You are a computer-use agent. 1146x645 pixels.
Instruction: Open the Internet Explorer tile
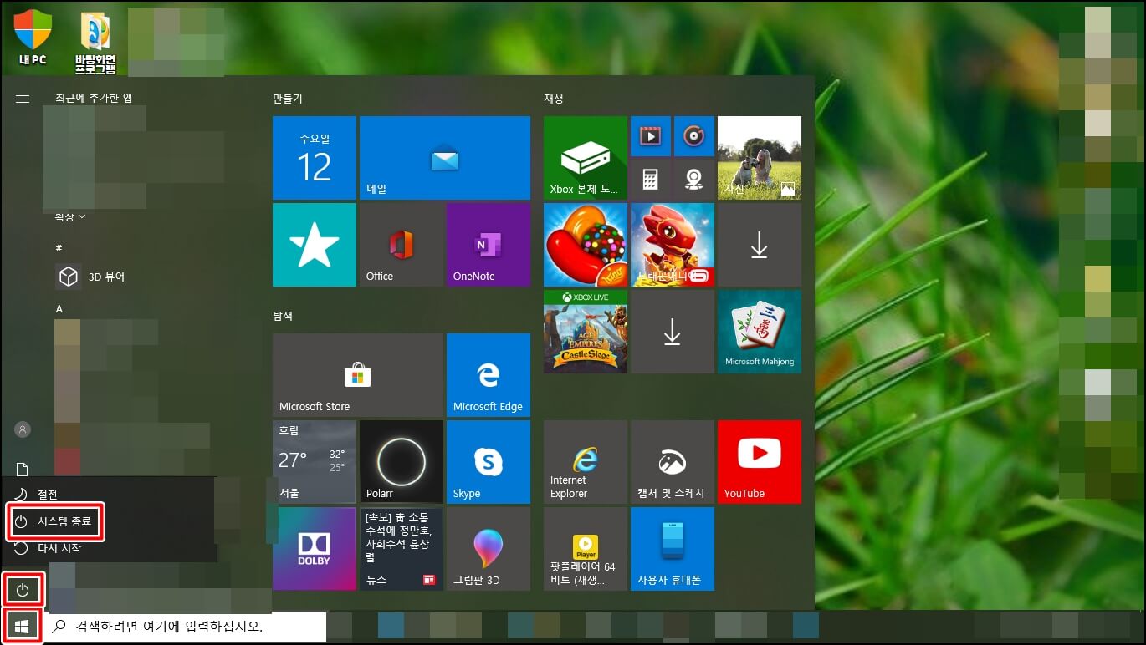586,462
